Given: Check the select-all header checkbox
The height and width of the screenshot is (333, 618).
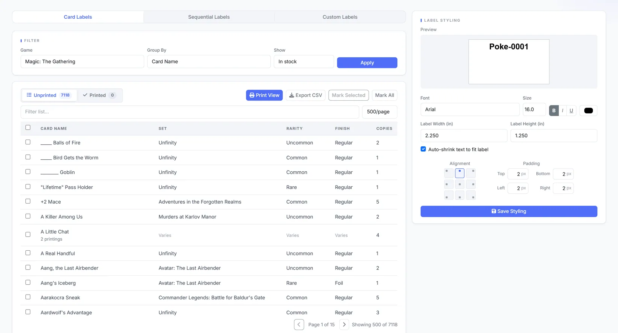Looking at the screenshot, I should [x=28, y=128].
